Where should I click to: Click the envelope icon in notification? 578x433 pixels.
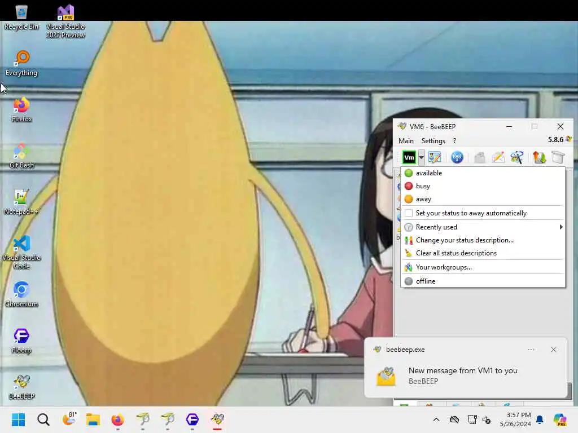[x=386, y=376]
